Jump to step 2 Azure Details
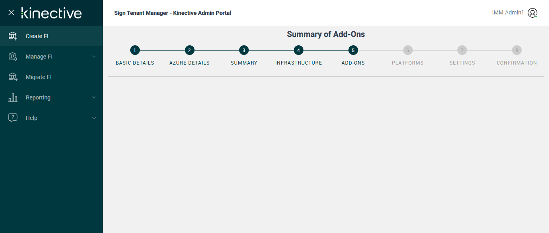Image resolution: width=549 pixels, height=233 pixels. tap(189, 51)
